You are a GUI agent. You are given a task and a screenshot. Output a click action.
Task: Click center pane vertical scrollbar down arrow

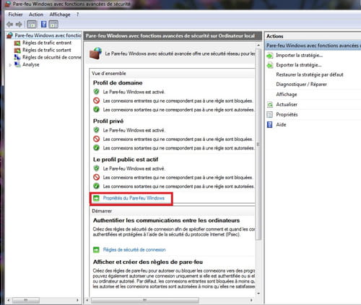click(x=258, y=293)
